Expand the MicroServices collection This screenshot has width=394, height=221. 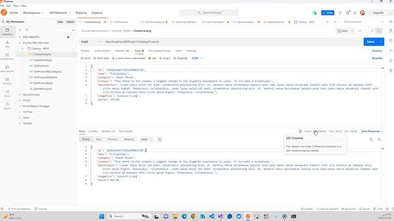tap(20, 95)
